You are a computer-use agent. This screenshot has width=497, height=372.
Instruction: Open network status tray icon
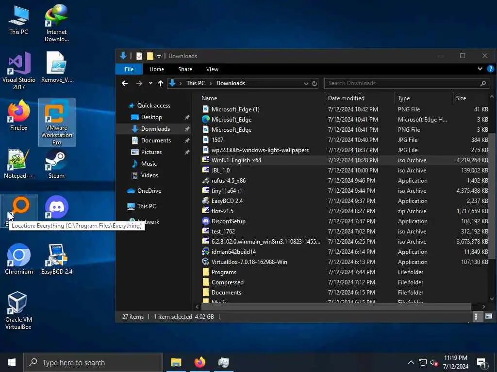(423, 362)
